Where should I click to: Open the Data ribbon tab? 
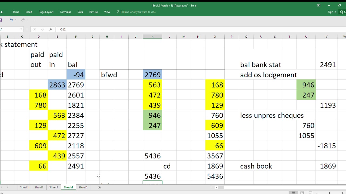point(80,12)
